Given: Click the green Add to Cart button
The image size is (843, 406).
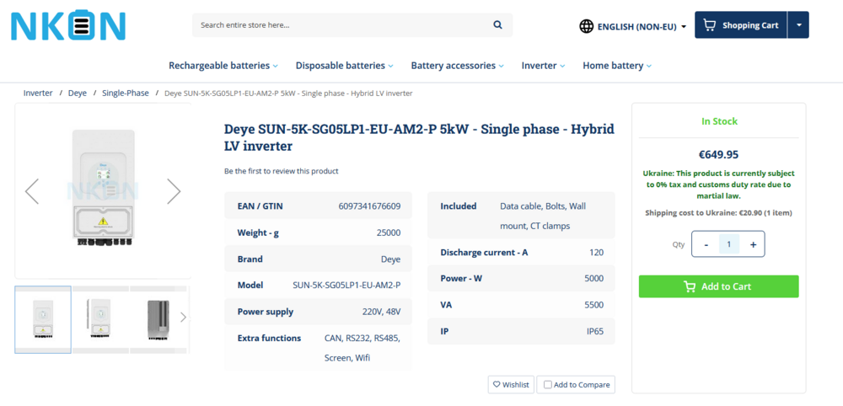Looking at the screenshot, I should tap(718, 286).
